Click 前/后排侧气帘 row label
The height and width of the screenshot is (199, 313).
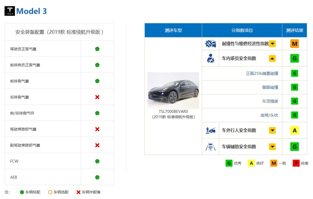point(22,113)
